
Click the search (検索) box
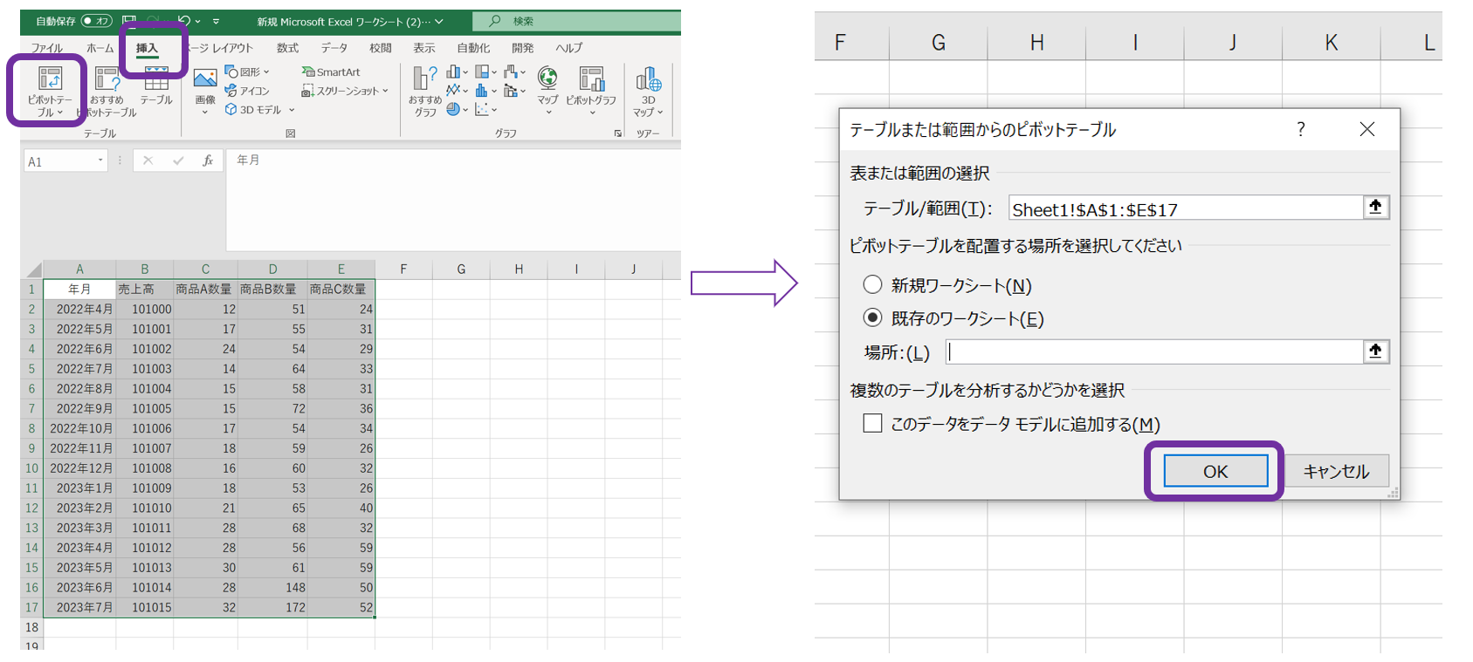pyautogui.click(x=576, y=21)
